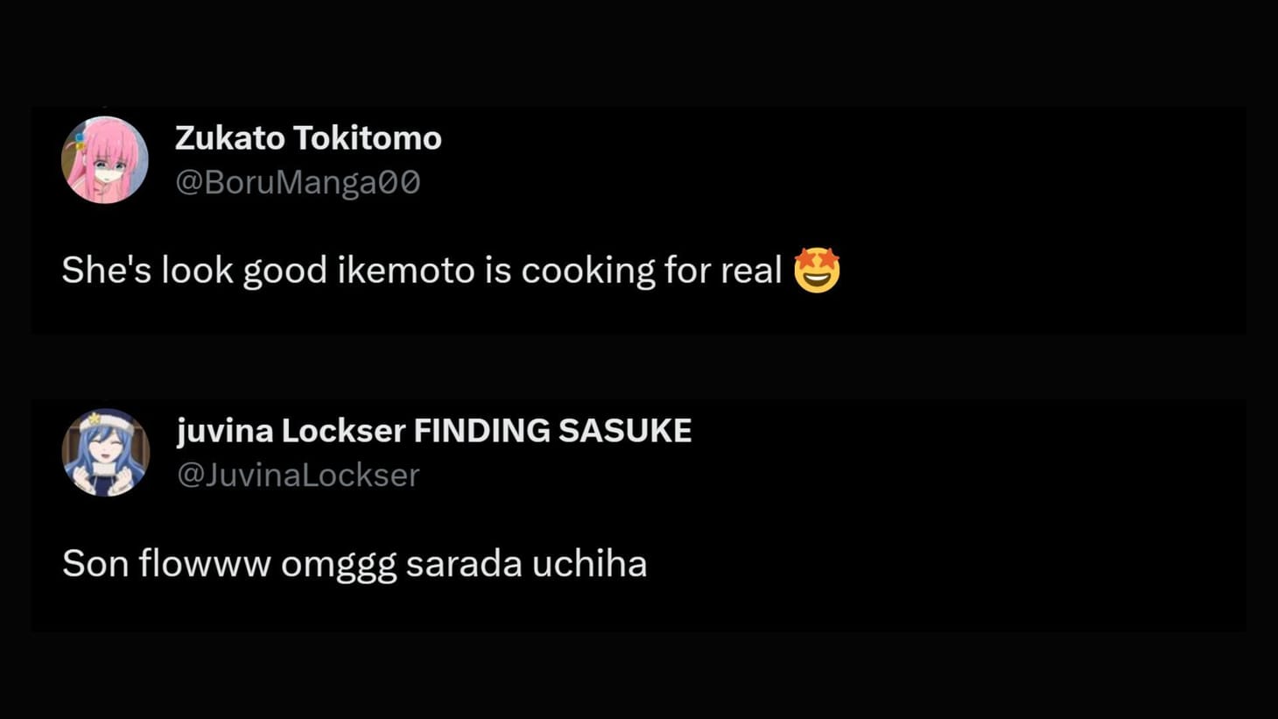This screenshot has width=1278, height=719.
Task: Open the first tweet card by Zukato
Action: [x=639, y=220]
